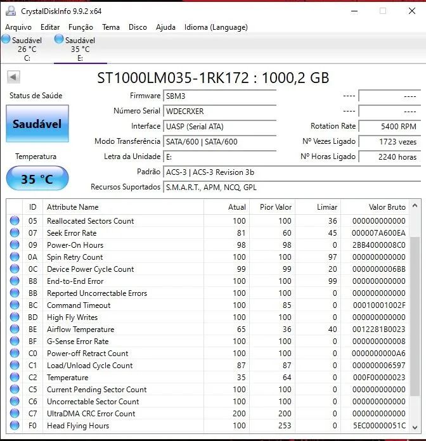Click status icon for Power-off Retract Count
426x441 pixels.
pyautogui.click(x=15, y=354)
